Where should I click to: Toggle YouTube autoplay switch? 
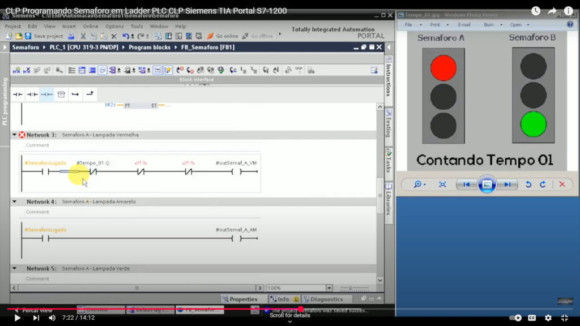coord(515,318)
